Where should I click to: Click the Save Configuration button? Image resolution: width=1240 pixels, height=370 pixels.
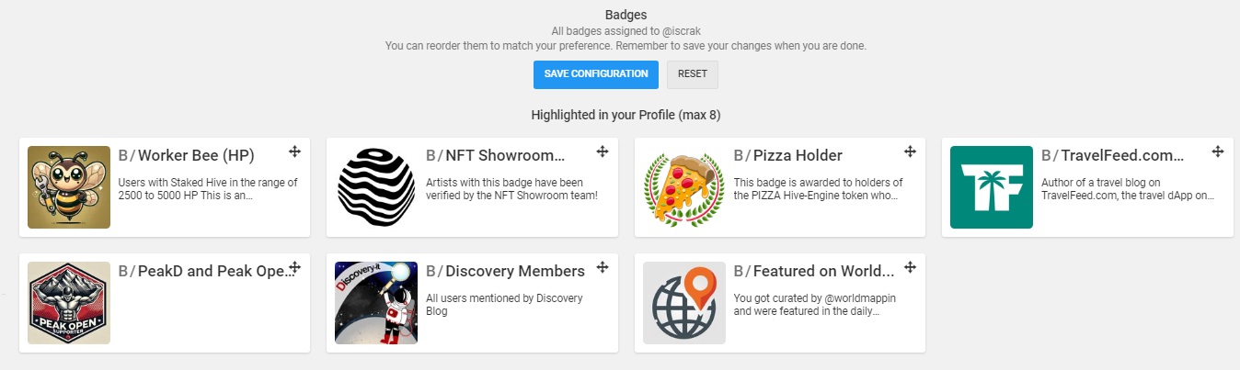point(596,74)
